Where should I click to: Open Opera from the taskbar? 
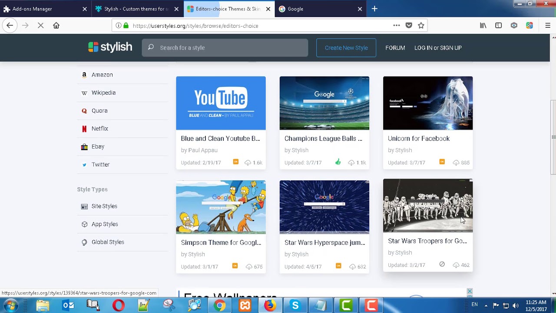pos(118,306)
